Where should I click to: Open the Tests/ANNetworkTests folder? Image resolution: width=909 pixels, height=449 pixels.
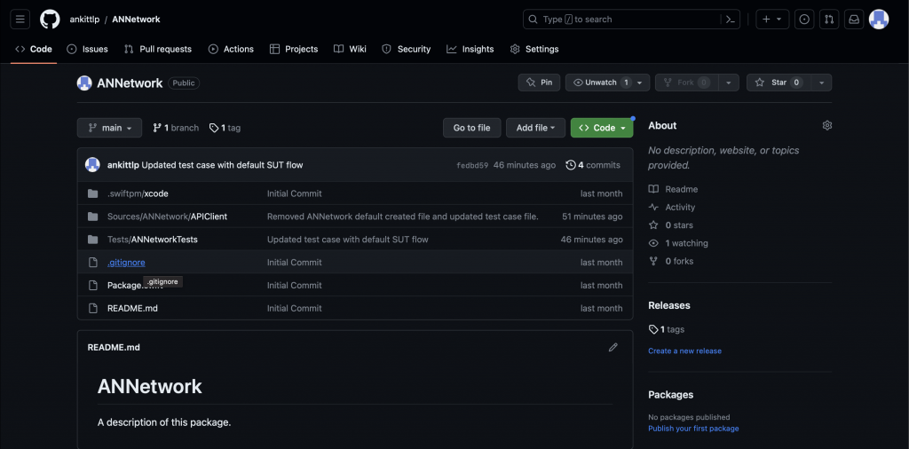click(x=153, y=240)
